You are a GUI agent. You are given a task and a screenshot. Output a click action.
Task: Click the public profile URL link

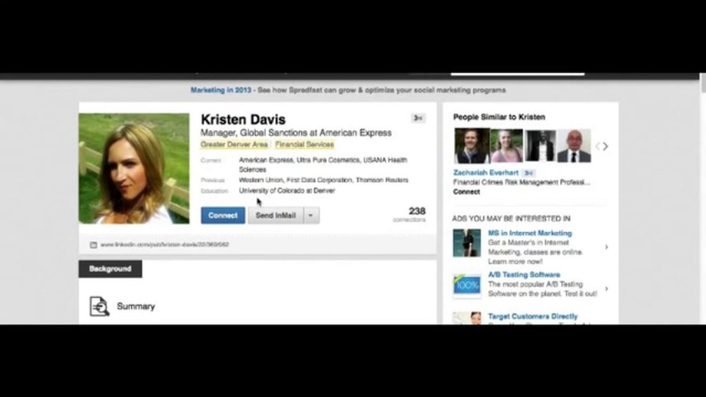[164, 244]
